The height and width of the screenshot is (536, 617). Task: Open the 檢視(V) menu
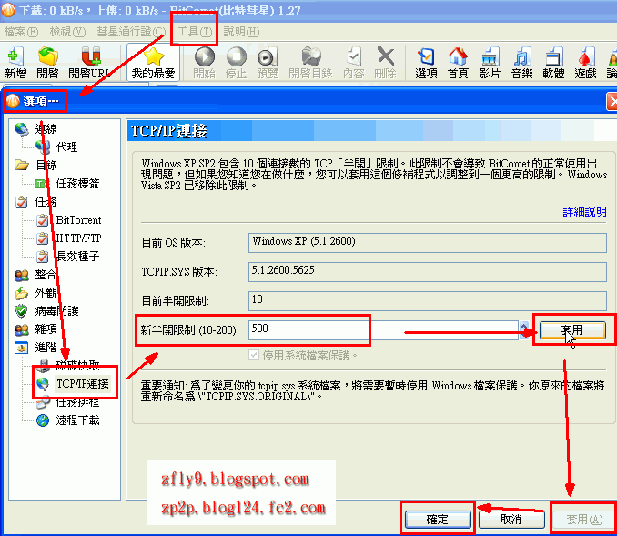(67, 32)
